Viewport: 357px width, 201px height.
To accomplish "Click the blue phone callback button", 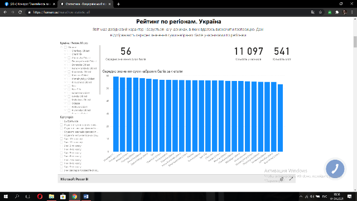I will [335, 169].
